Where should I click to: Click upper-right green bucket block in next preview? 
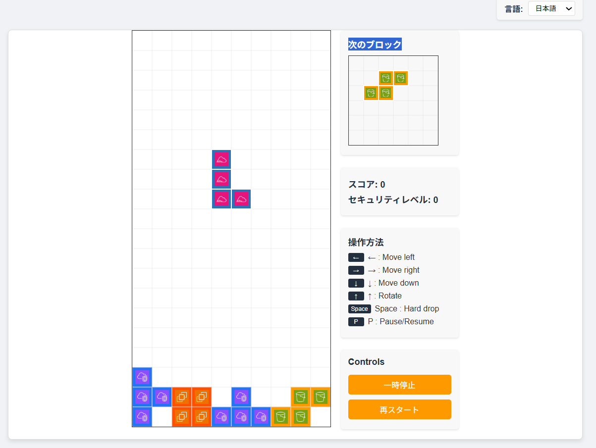point(401,78)
